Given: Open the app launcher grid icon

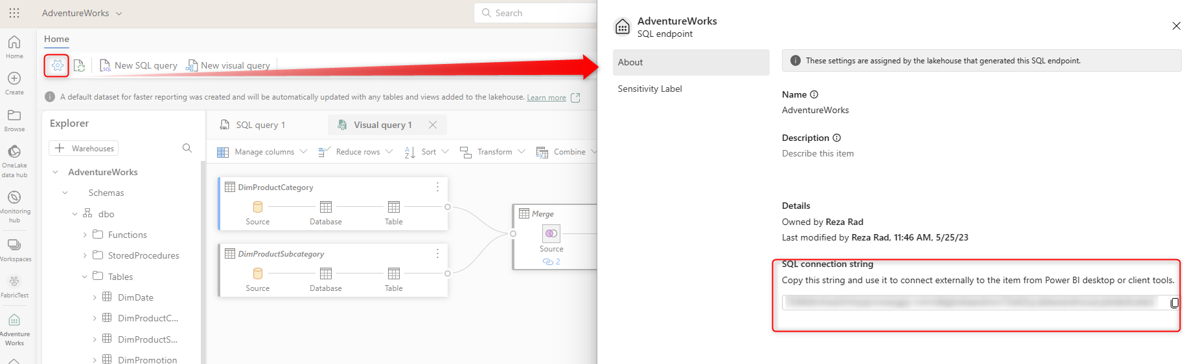Looking at the screenshot, I should click(14, 13).
